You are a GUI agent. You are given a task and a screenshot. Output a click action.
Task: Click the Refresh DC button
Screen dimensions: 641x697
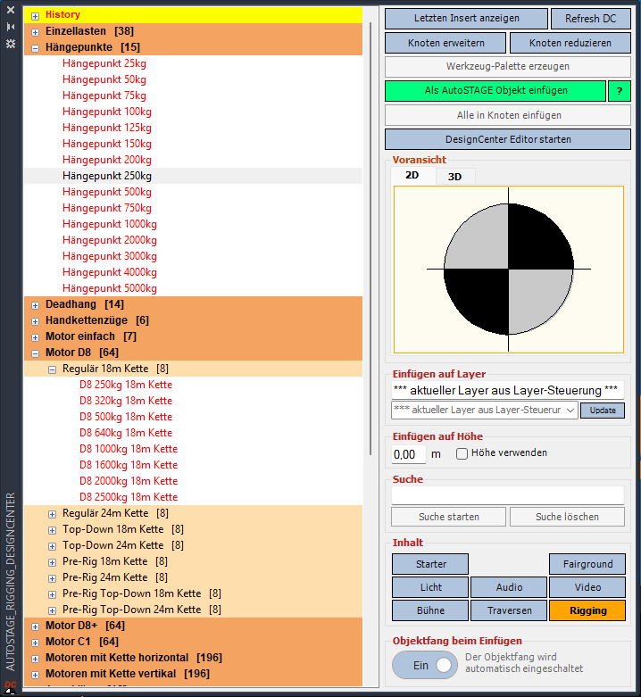[590, 19]
